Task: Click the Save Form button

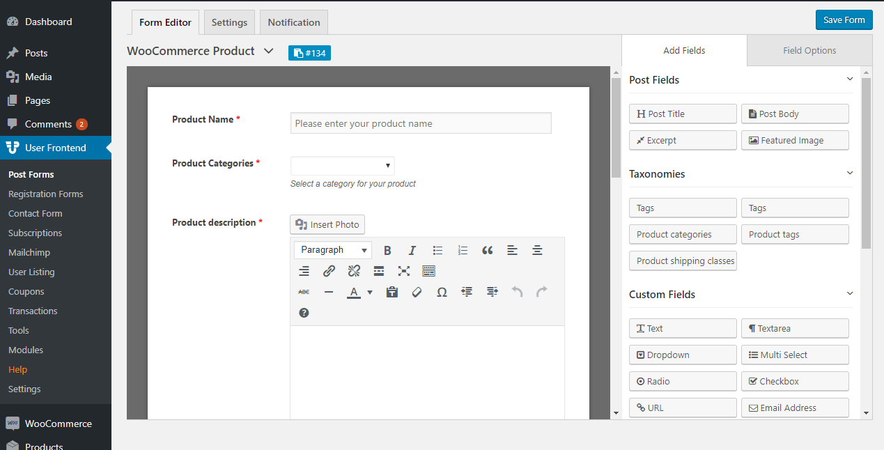Action: click(844, 20)
